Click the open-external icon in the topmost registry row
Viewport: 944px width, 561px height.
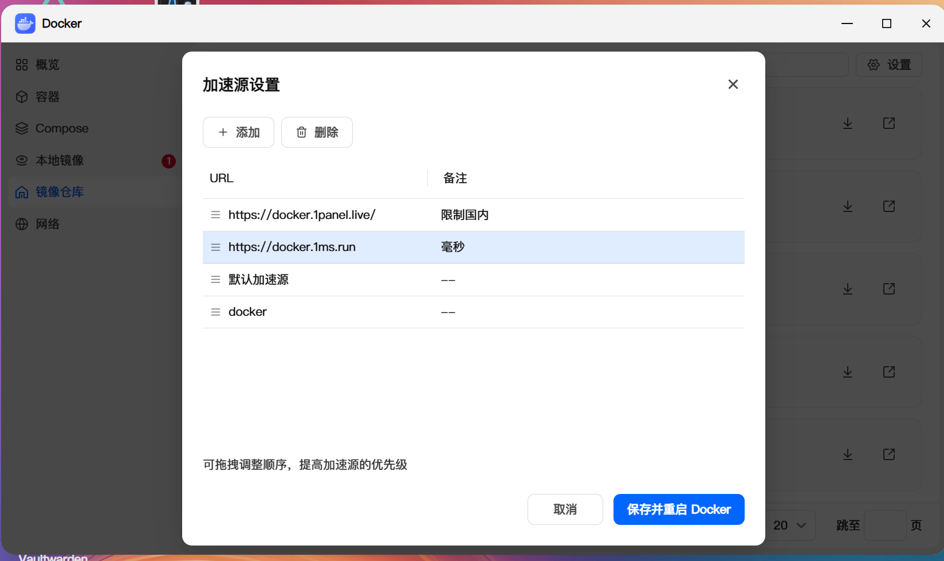tap(889, 123)
